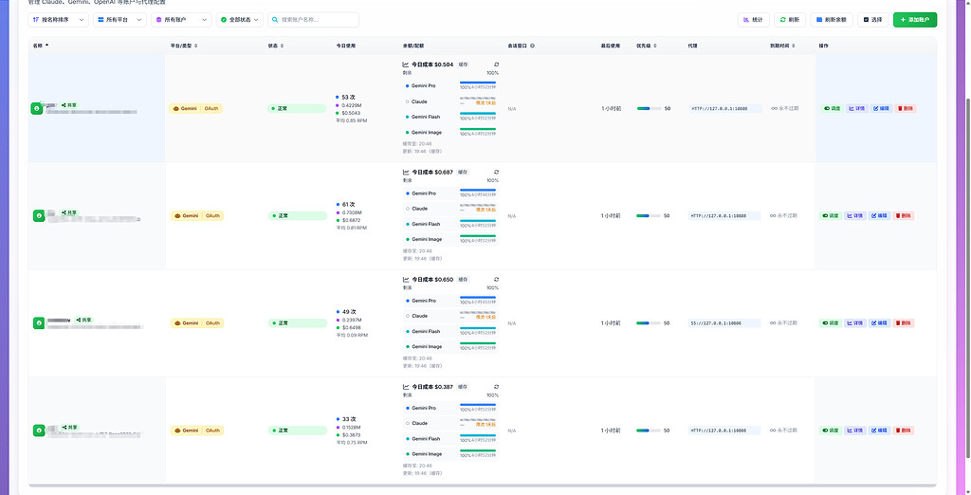
Task: Click green account icon in 33 次 row
Action: pos(38,430)
